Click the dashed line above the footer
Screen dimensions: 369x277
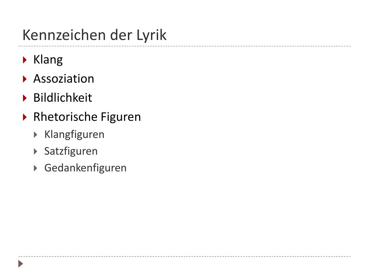click(184, 256)
